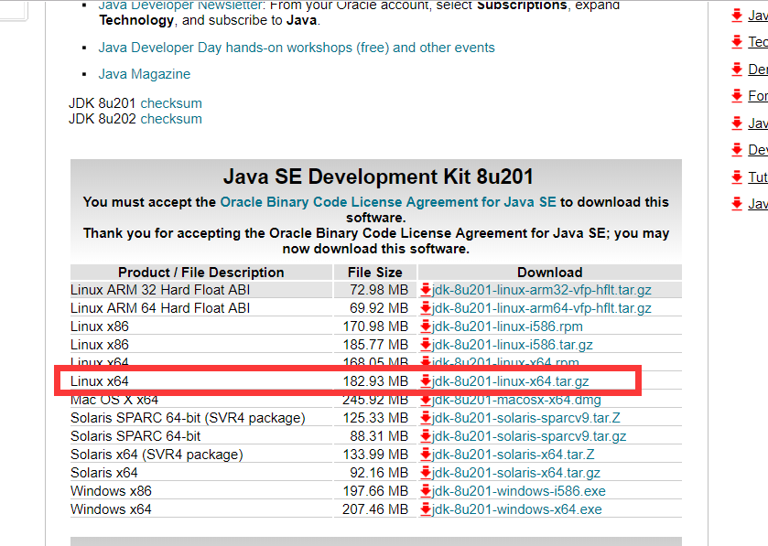
Task: Open Java Magazine link
Action: click(x=144, y=74)
